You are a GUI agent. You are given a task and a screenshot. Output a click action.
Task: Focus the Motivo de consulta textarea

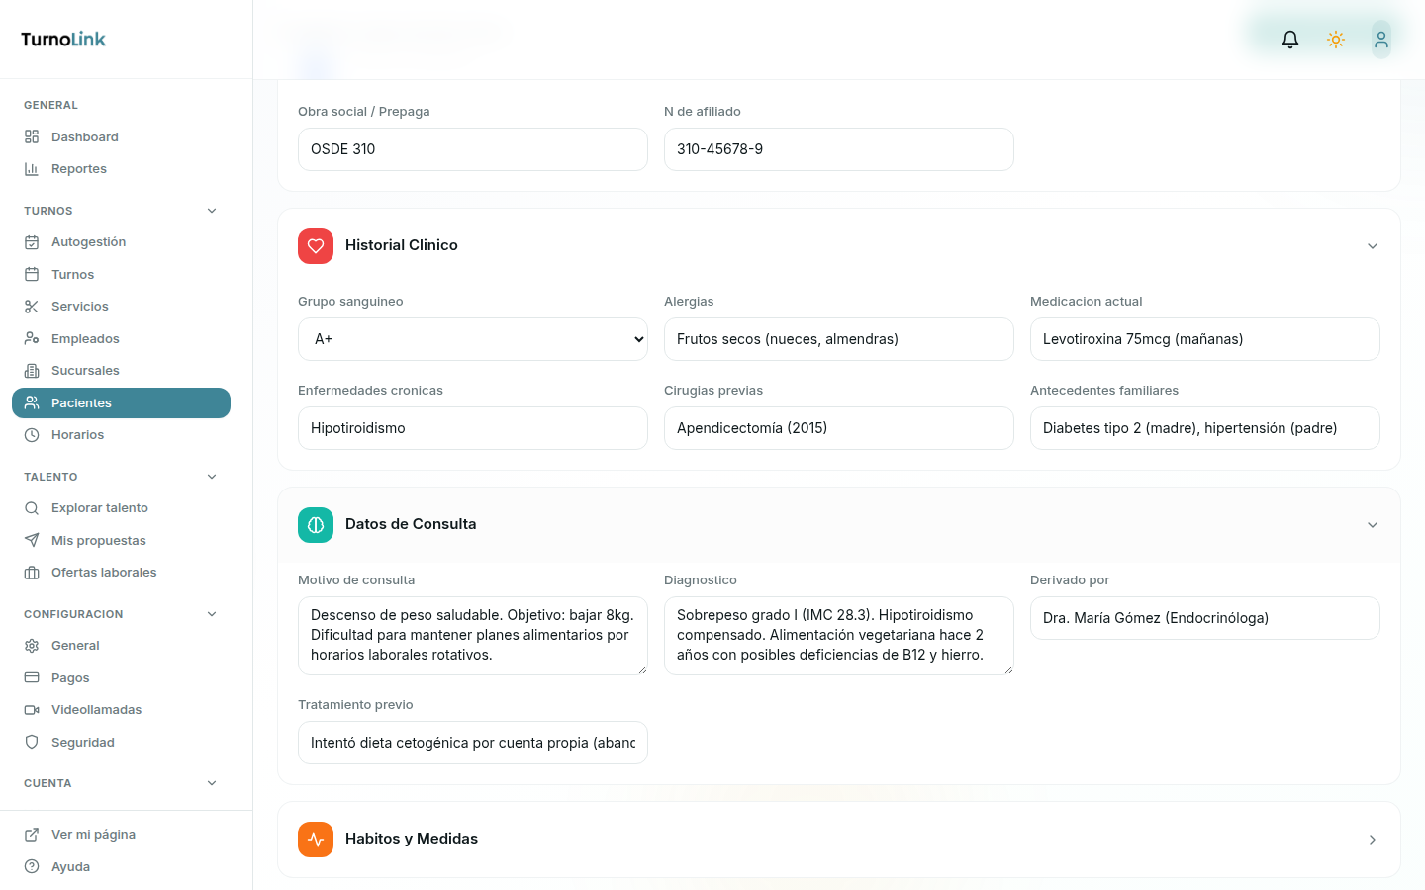click(472, 636)
